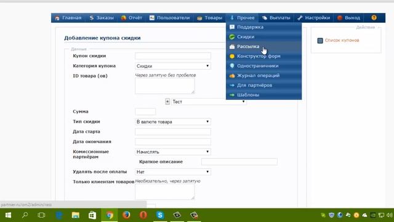Click the Поддержка menu entry icon
The height and width of the screenshot is (222, 394).
click(x=232, y=27)
